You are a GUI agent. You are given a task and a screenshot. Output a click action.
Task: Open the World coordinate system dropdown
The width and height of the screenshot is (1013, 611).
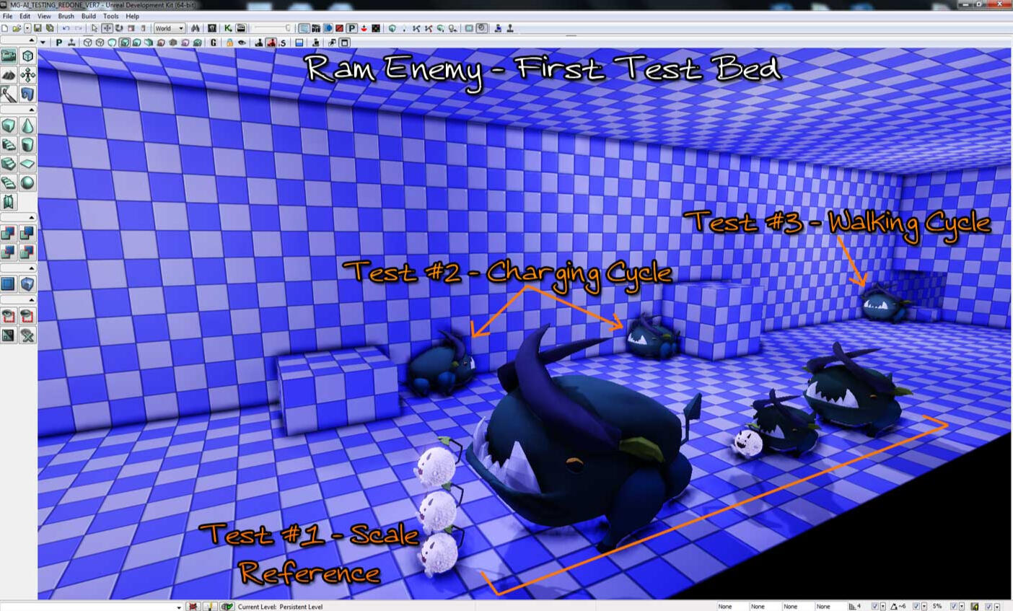tap(170, 28)
